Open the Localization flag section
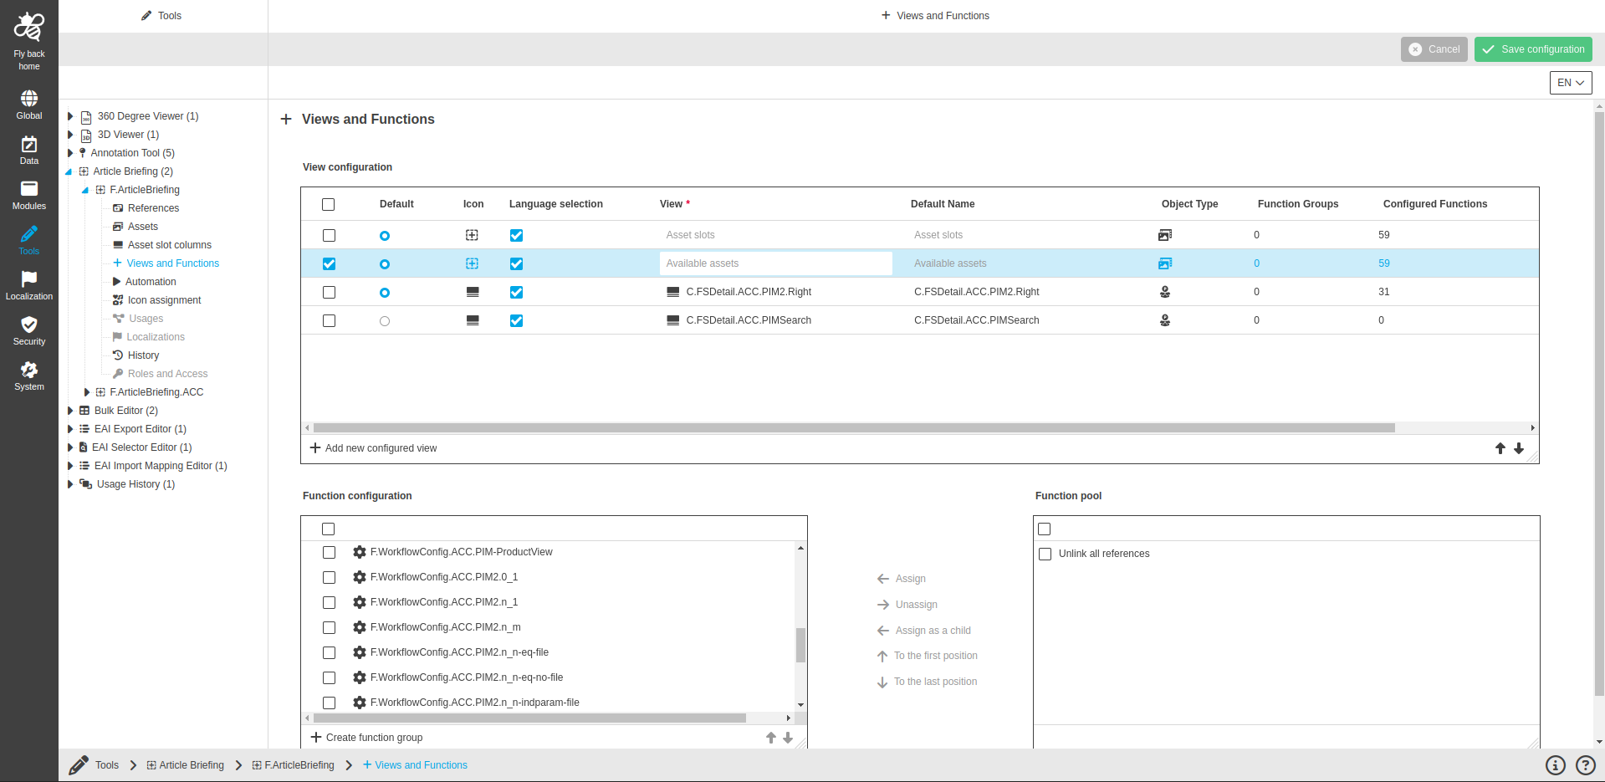The height and width of the screenshot is (782, 1605). click(x=29, y=284)
